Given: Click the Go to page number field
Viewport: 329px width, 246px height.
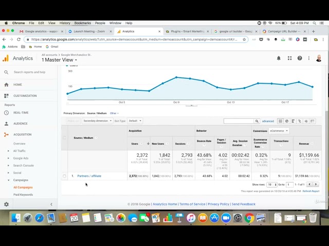Looking at the screenshot, I should (289, 184).
